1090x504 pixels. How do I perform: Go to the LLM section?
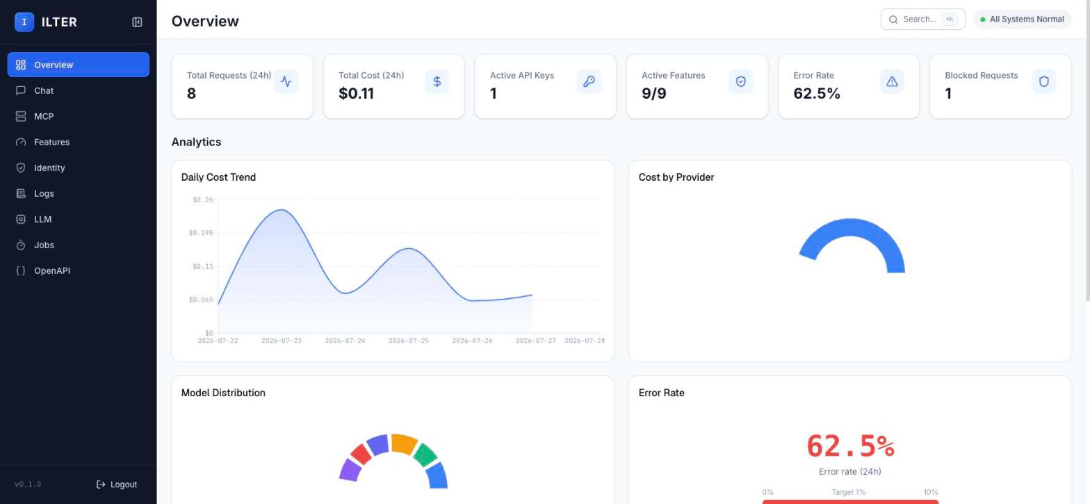(79, 219)
